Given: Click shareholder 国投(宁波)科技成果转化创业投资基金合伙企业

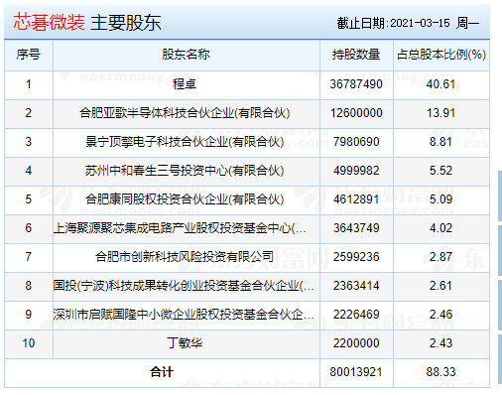Looking at the screenshot, I should [184, 286].
